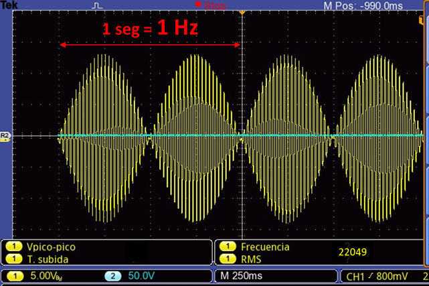
Task: Click the yellow channel 1 scale badge
Action: tap(15, 276)
